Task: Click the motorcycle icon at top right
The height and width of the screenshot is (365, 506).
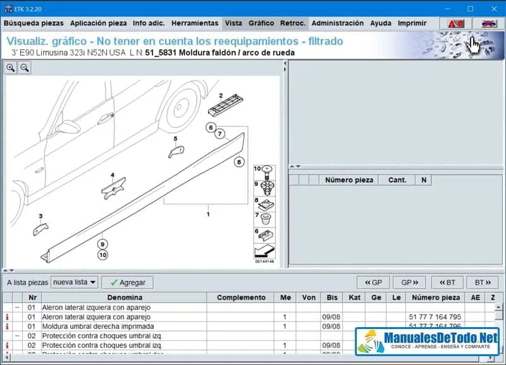Action: 488,23
